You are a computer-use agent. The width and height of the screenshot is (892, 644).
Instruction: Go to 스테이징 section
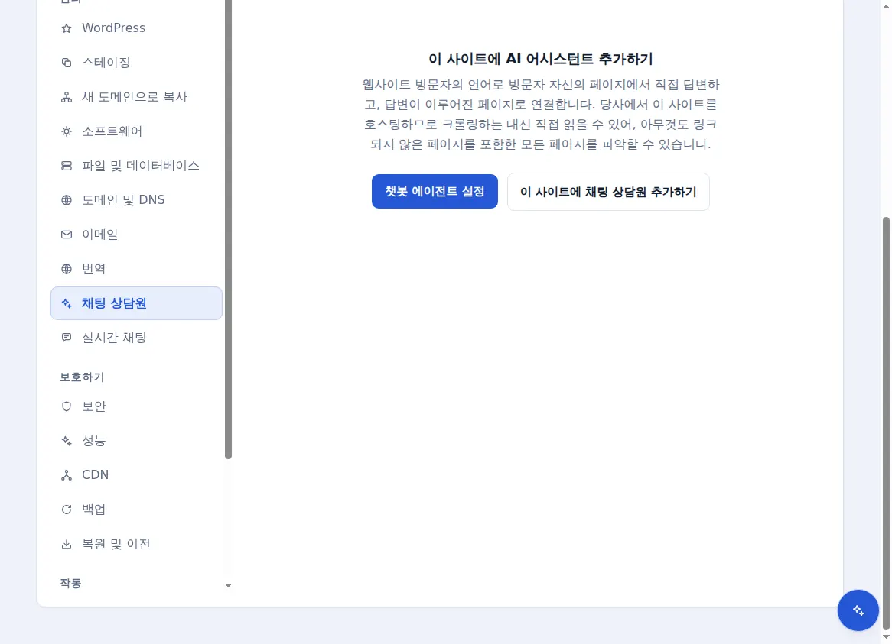pyautogui.click(x=136, y=63)
